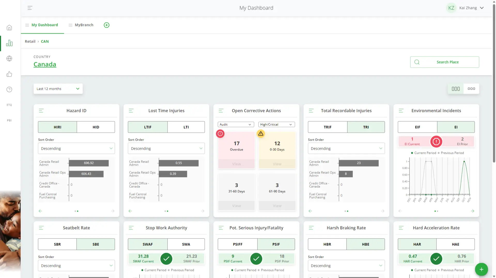
Task: Open the Audit dropdown in Corrective Actions
Action: point(236,124)
